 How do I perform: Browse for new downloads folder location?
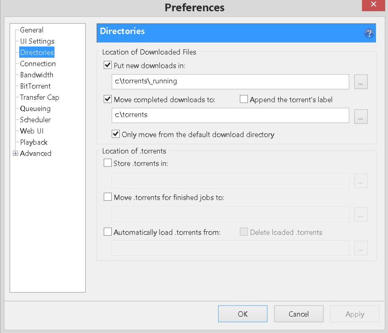361,82
